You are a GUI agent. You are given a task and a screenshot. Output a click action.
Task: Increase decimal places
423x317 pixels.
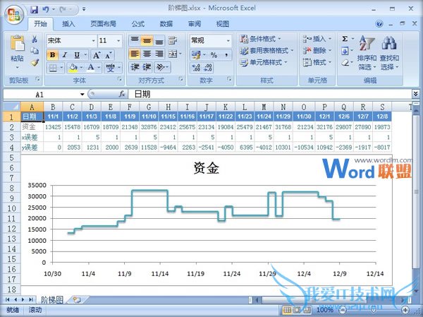195,68
